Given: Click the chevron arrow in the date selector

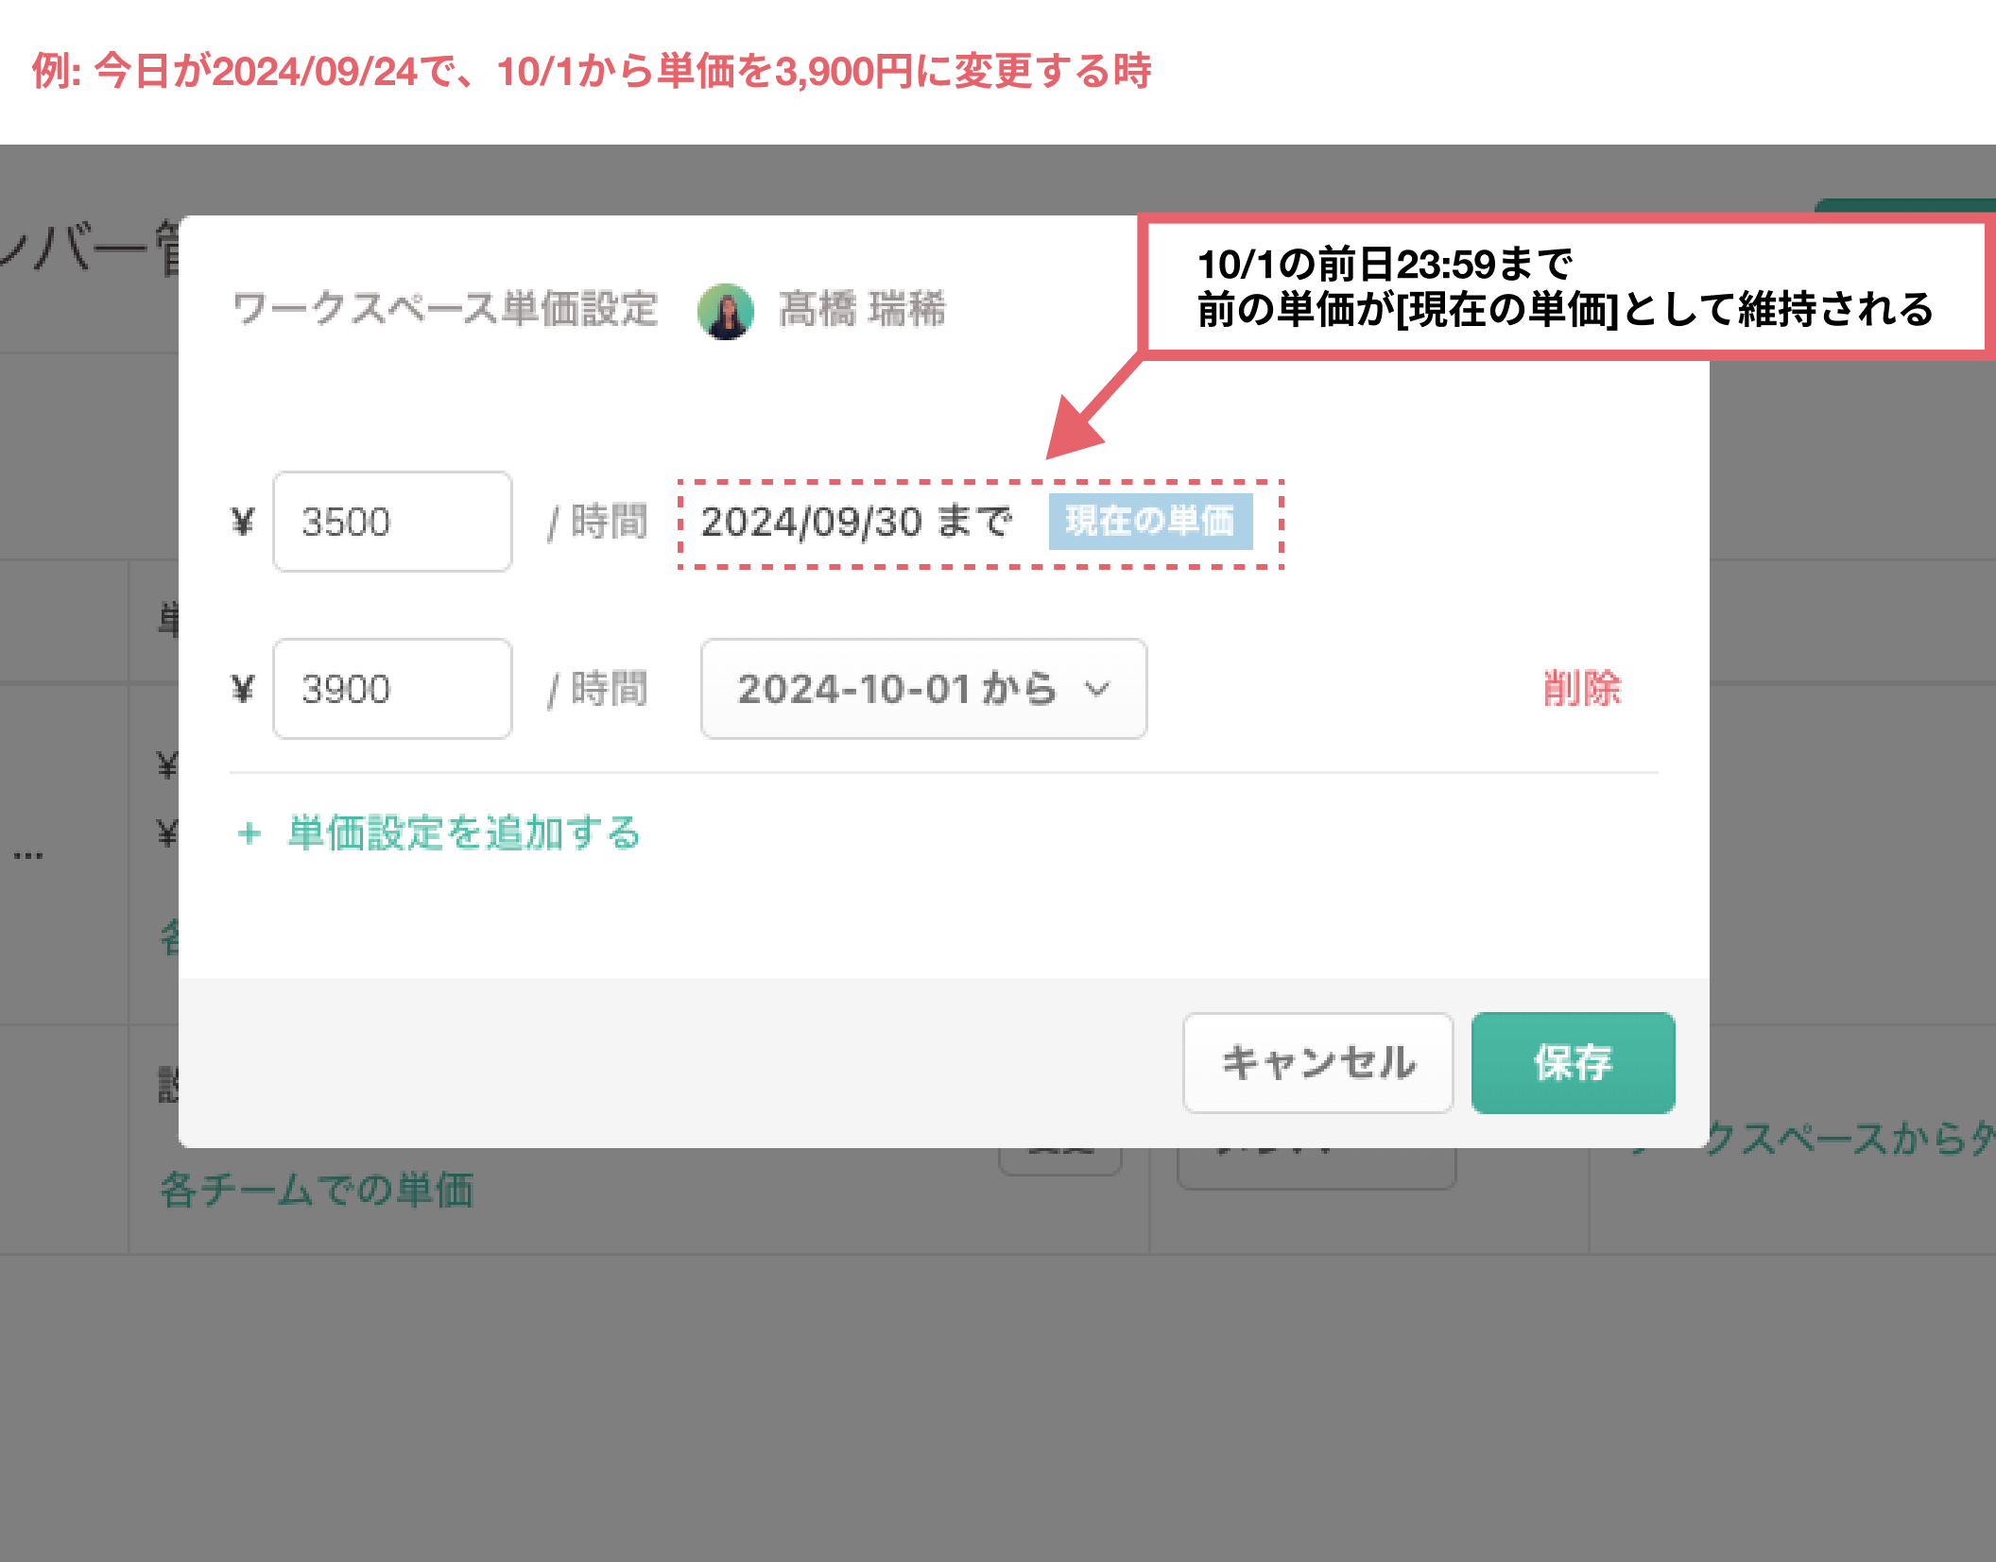Looking at the screenshot, I should [1097, 689].
